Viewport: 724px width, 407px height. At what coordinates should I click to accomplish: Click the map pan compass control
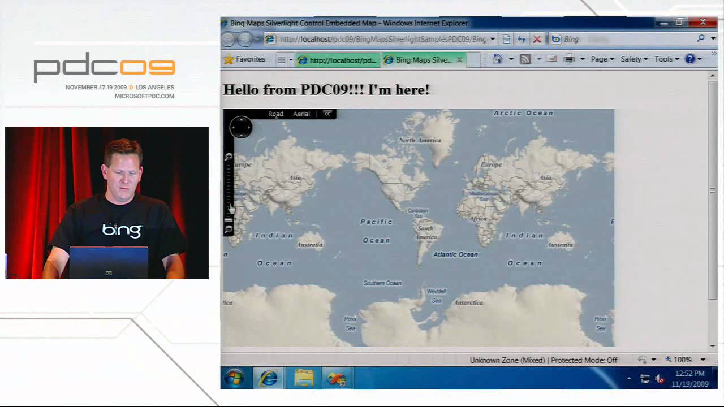pos(241,127)
